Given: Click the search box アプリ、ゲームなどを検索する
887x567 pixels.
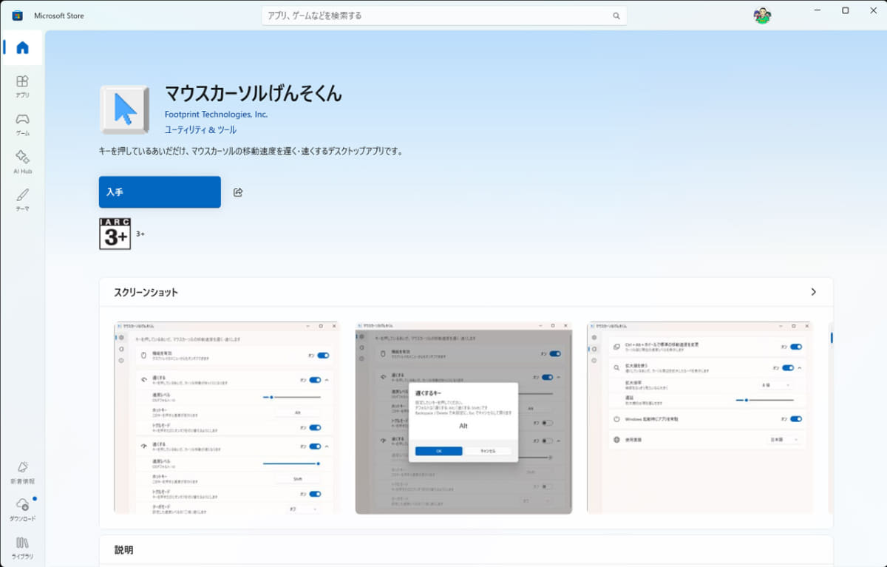Looking at the screenshot, I should [x=443, y=16].
